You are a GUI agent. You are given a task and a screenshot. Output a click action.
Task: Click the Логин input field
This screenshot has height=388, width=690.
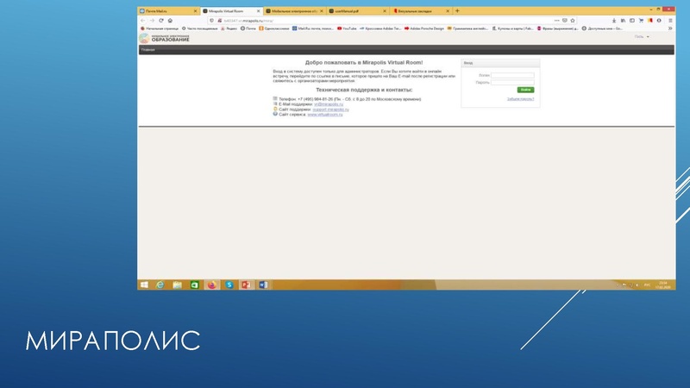pyautogui.click(x=512, y=75)
